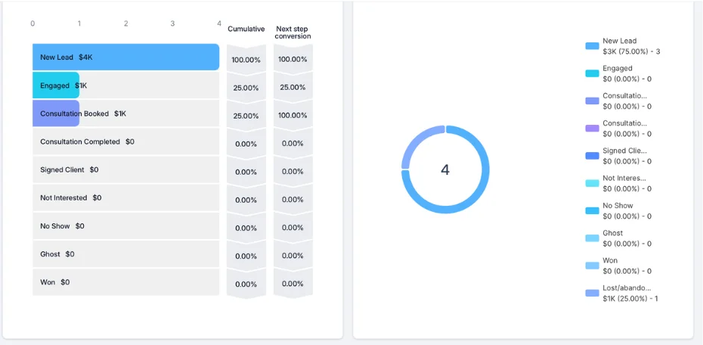The image size is (703, 345).
Task: Select the Not Interested funnel row
Action: (x=126, y=198)
